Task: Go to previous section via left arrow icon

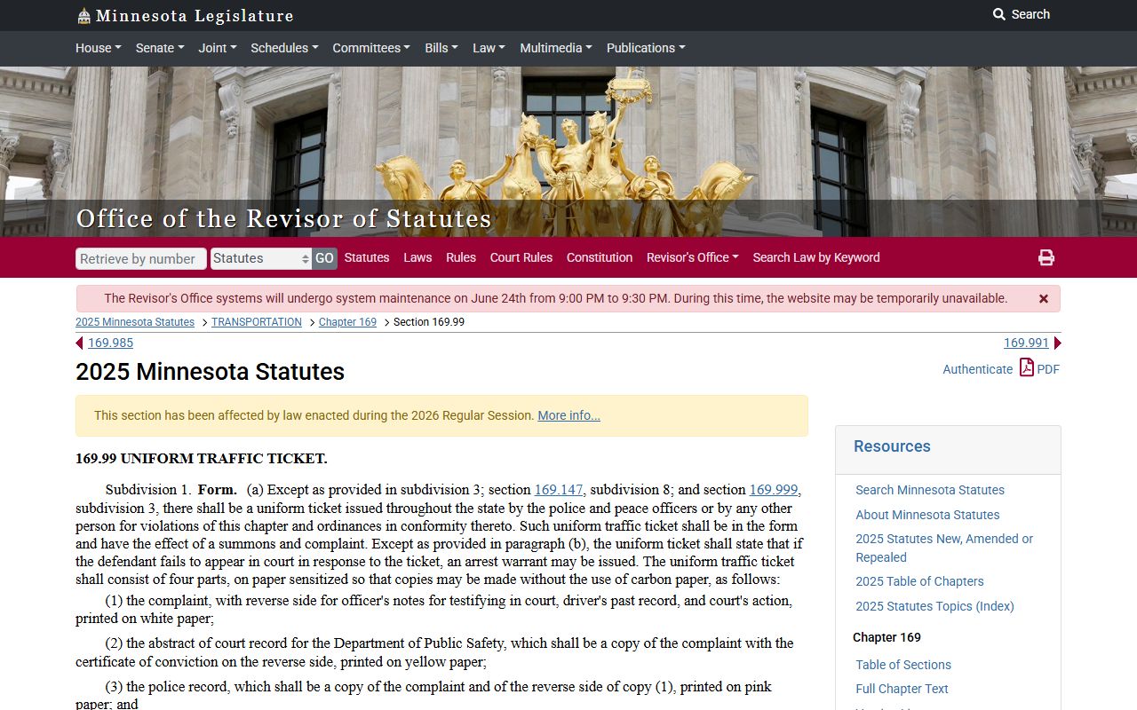Action: [x=80, y=343]
